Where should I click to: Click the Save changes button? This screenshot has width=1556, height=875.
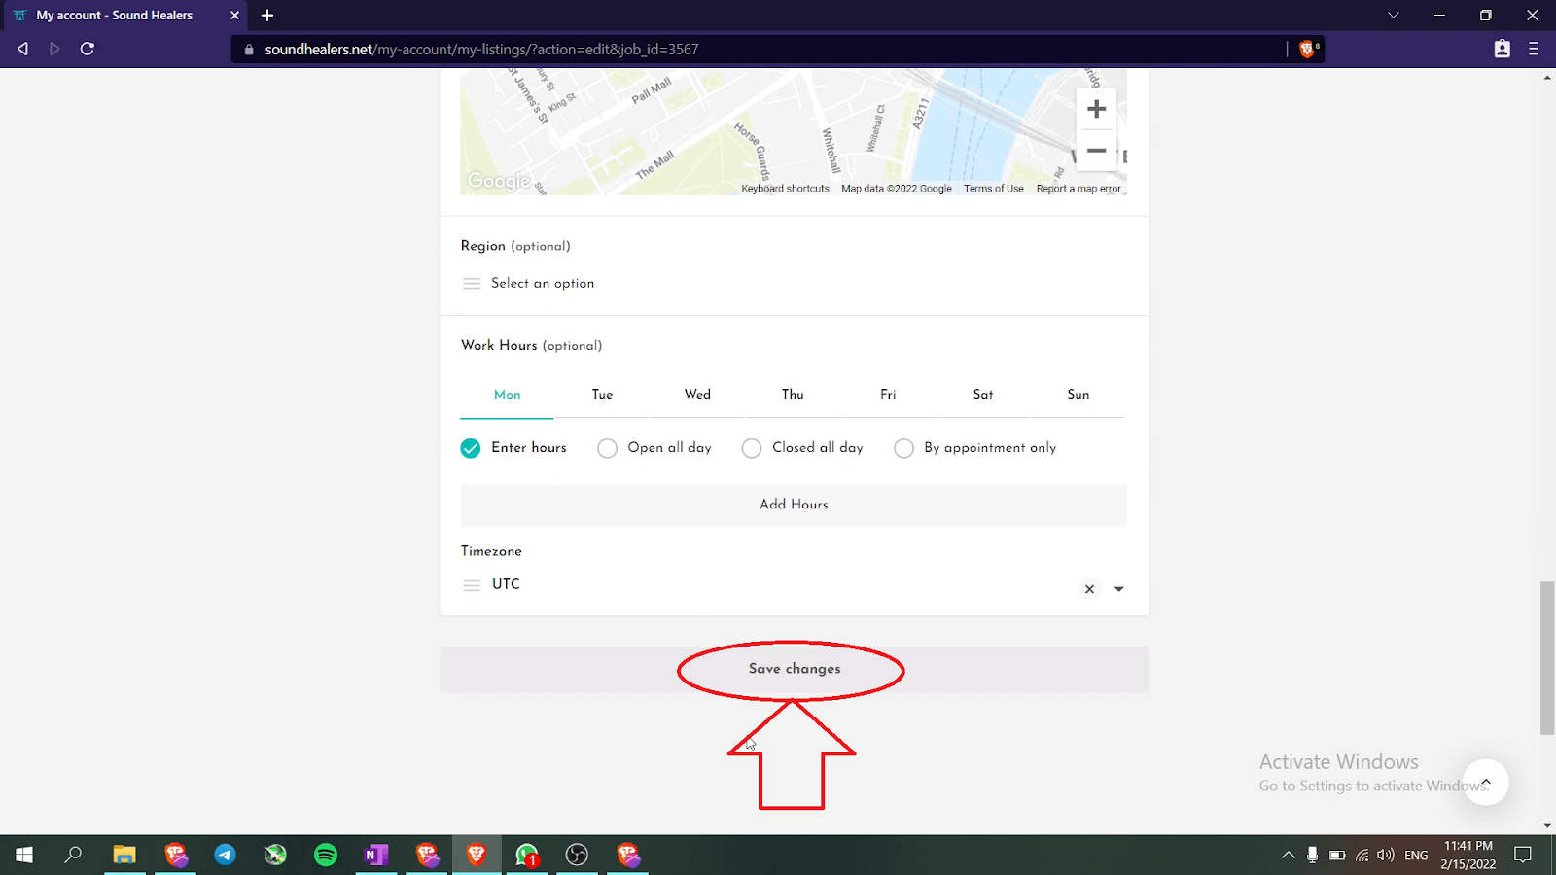pyautogui.click(x=794, y=669)
